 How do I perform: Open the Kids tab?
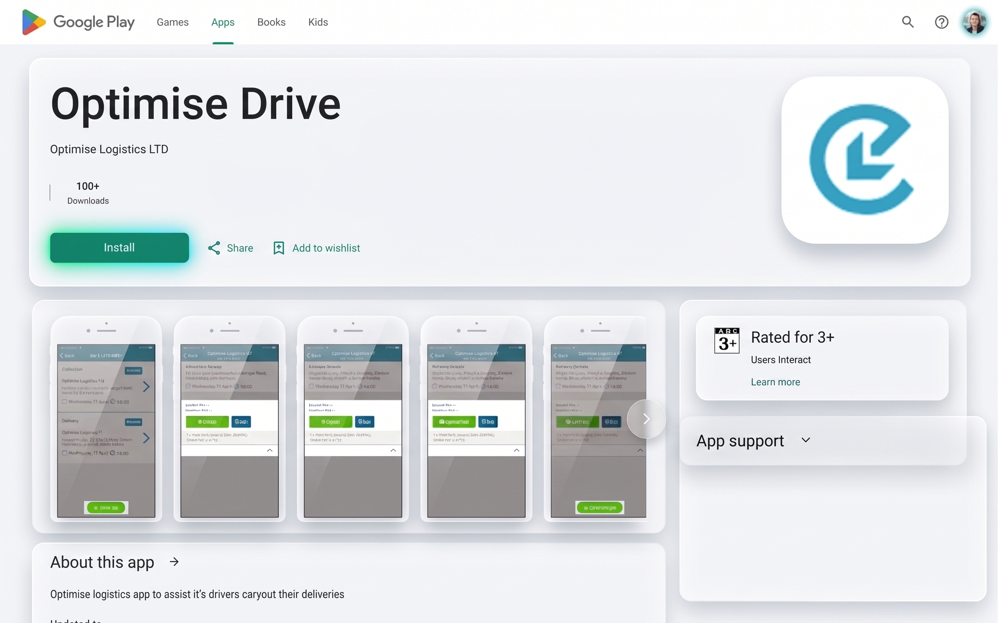click(318, 22)
